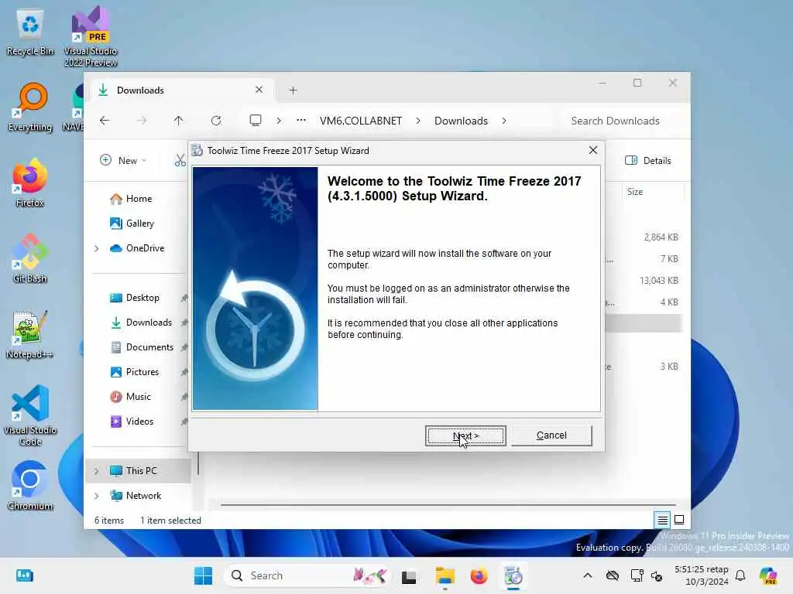Open a new Explorer tab
This screenshot has height=594, width=793.
pyautogui.click(x=293, y=90)
